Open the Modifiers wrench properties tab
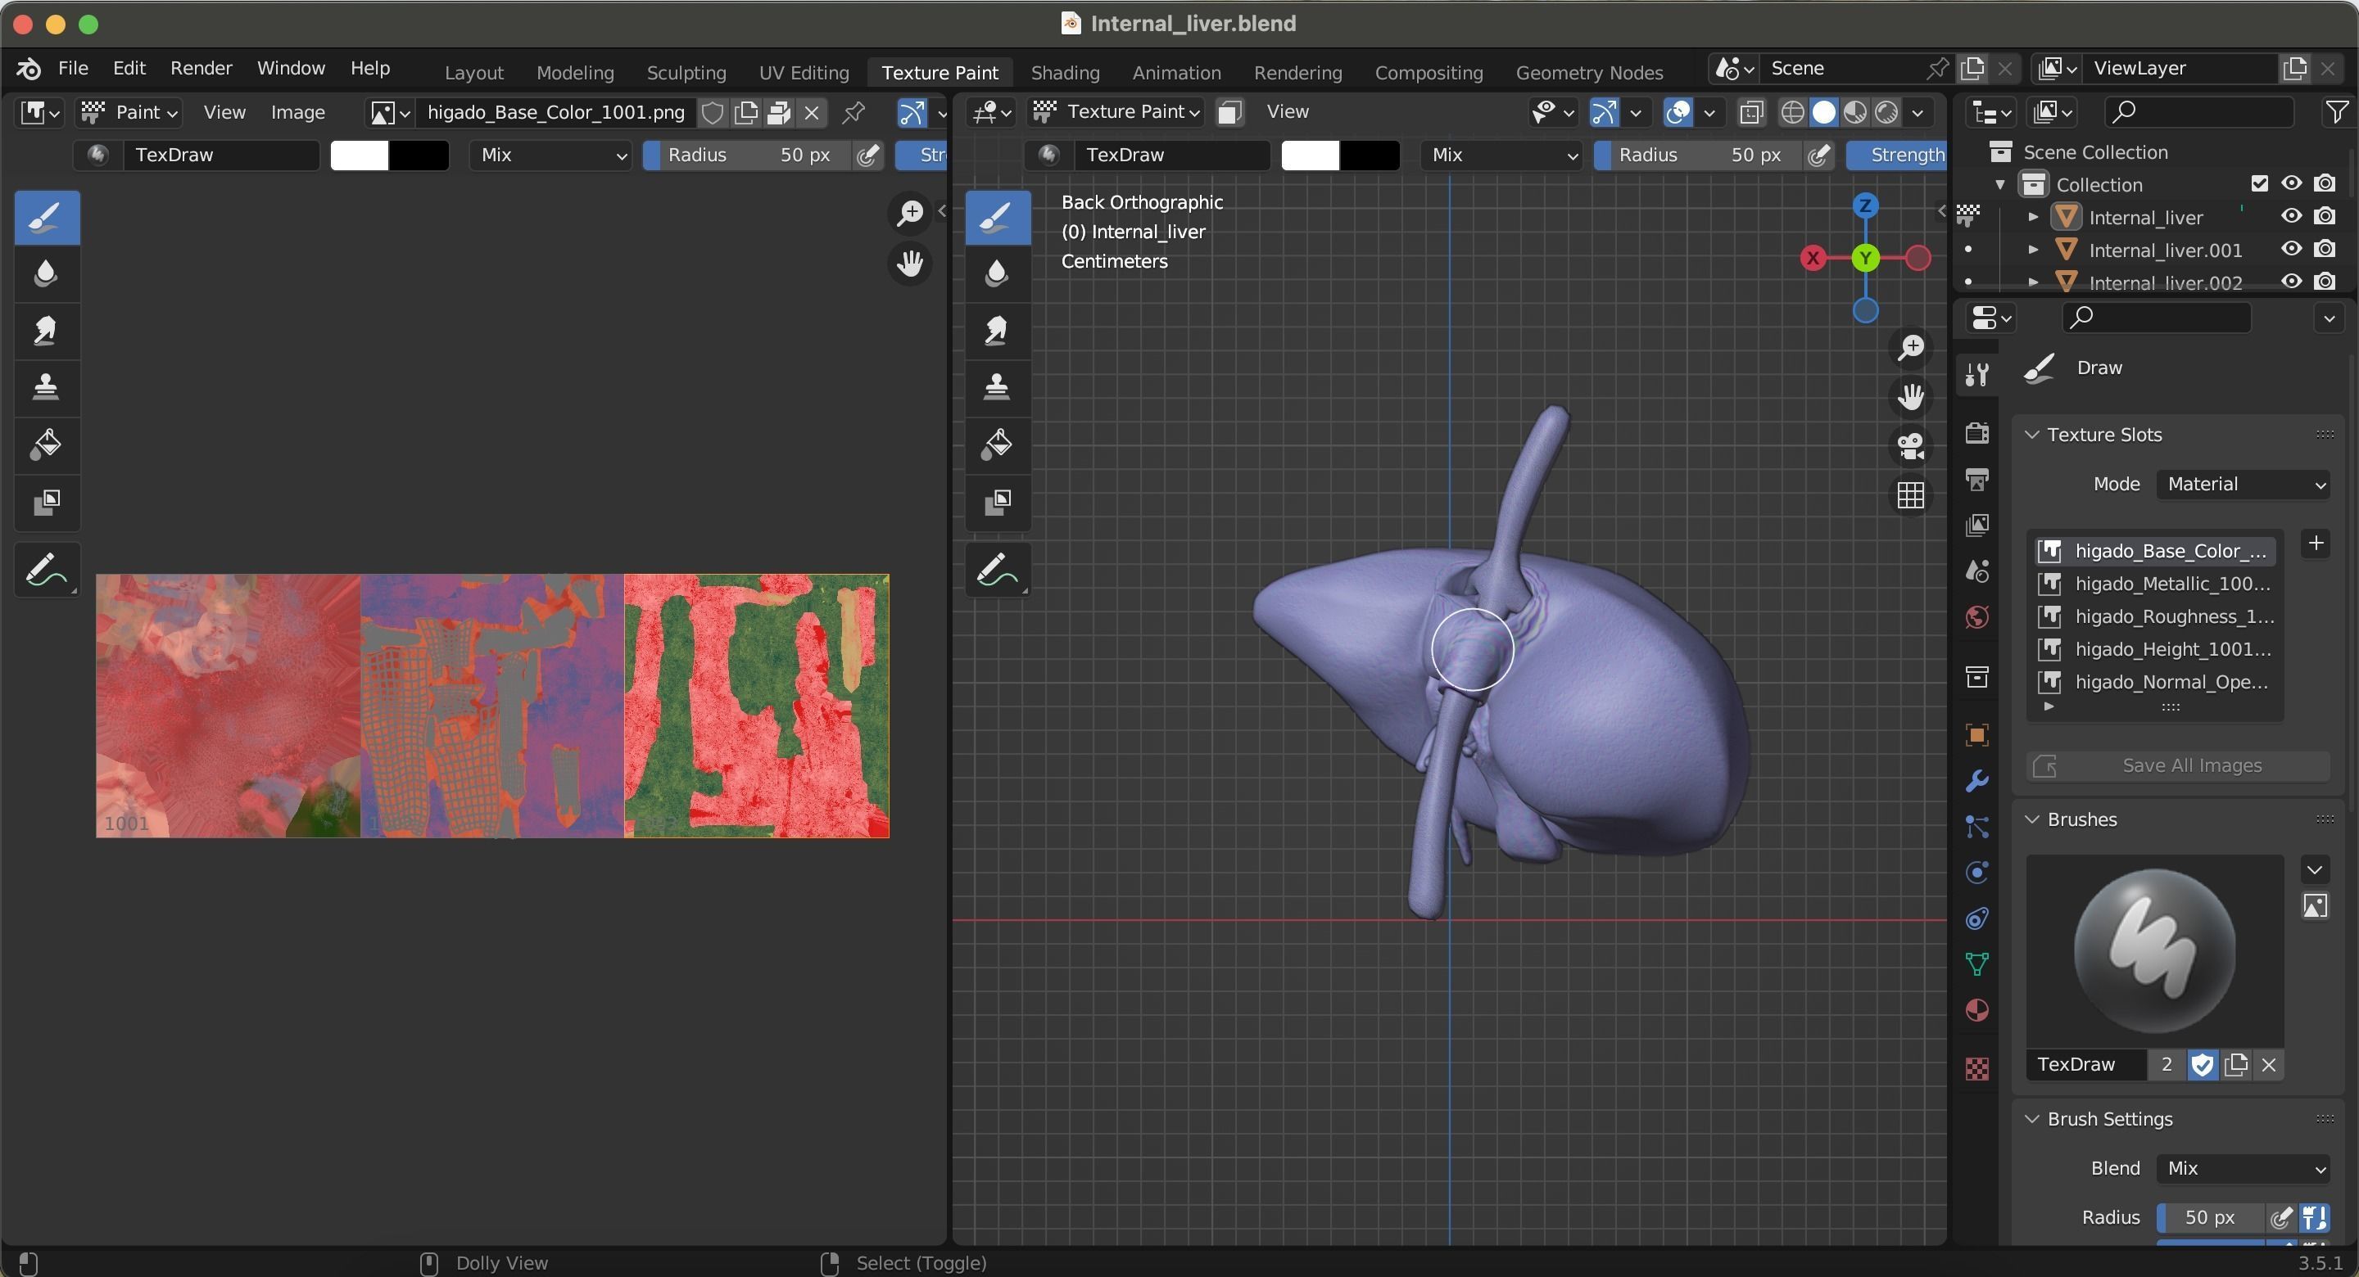The image size is (2359, 1277). click(1977, 781)
